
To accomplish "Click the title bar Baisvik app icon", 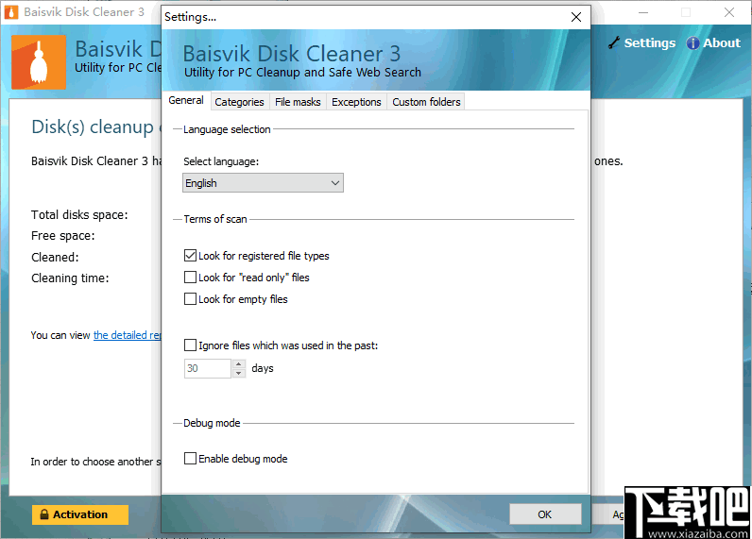I will pyautogui.click(x=11, y=12).
